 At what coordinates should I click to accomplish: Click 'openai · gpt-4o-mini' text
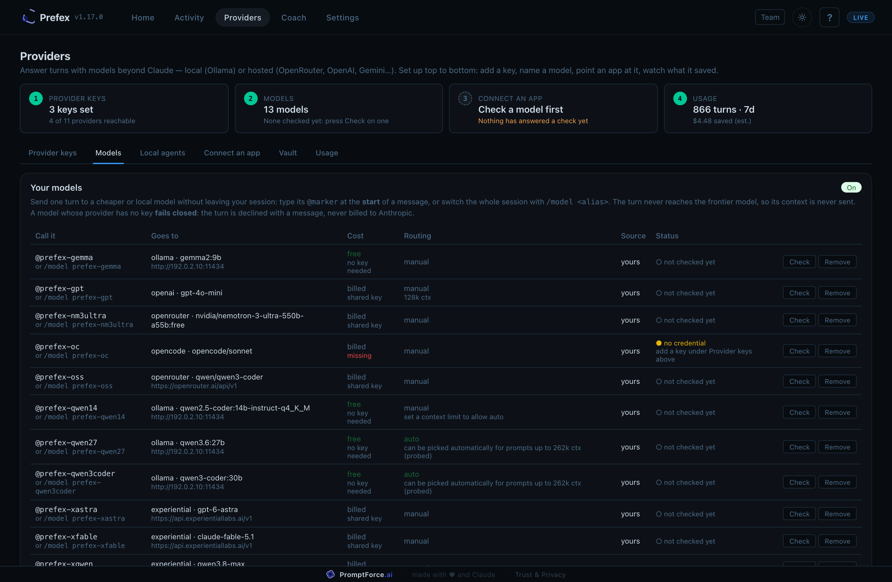coord(187,293)
